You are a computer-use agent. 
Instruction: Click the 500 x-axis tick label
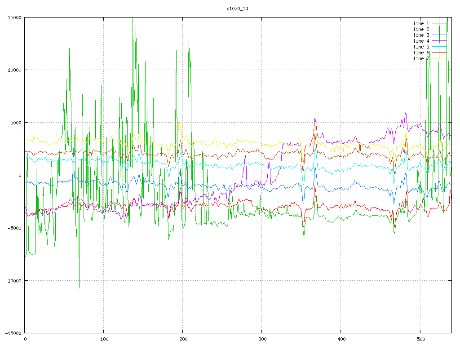coord(420,339)
